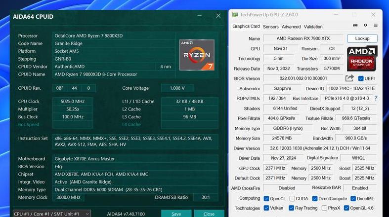This screenshot has width=389, height=217.
Task: Close the AIDA64 CPUID window
Action: coord(218,16)
